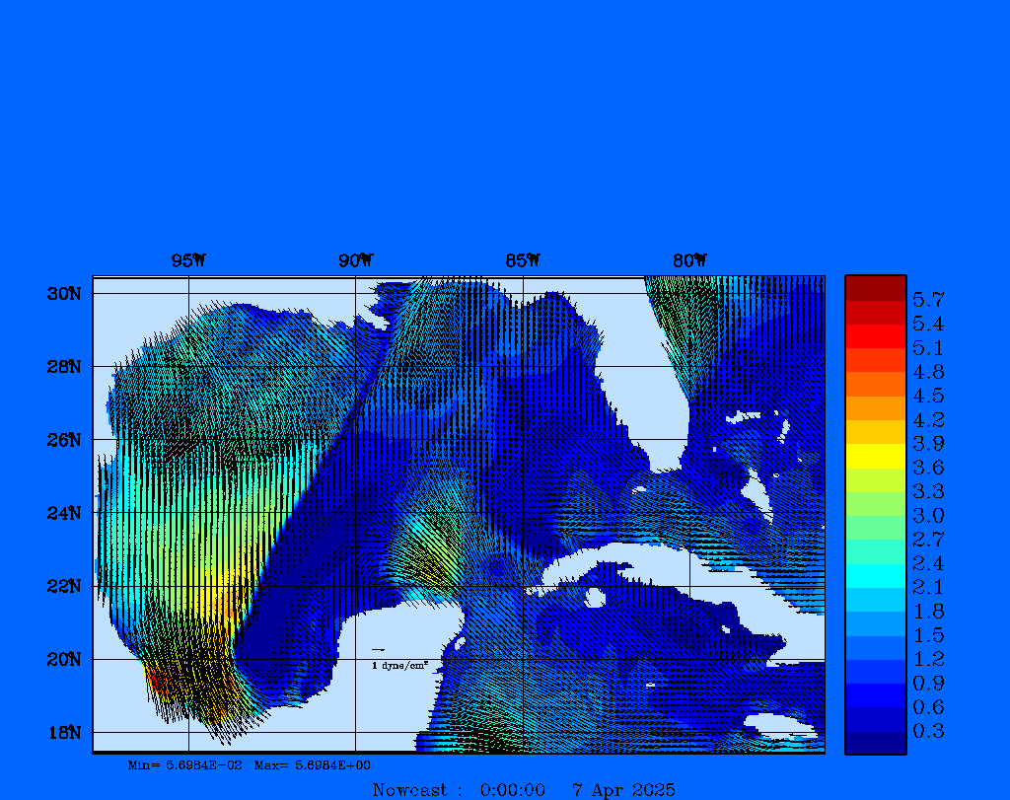Image resolution: width=1010 pixels, height=800 pixels.
Task: Click the 2.4 colorbar value label
Action: pos(928,563)
